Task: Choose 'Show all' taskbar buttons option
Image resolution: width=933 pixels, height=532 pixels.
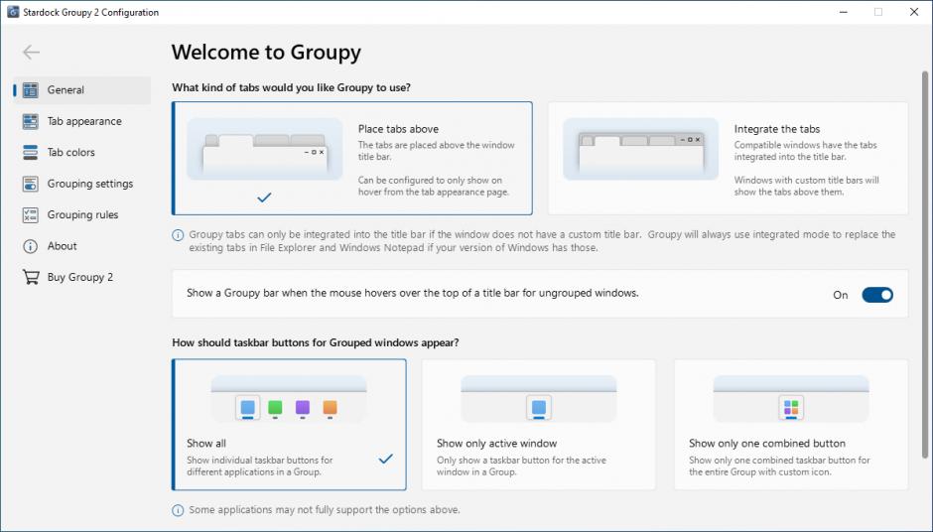Action: click(x=289, y=425)
